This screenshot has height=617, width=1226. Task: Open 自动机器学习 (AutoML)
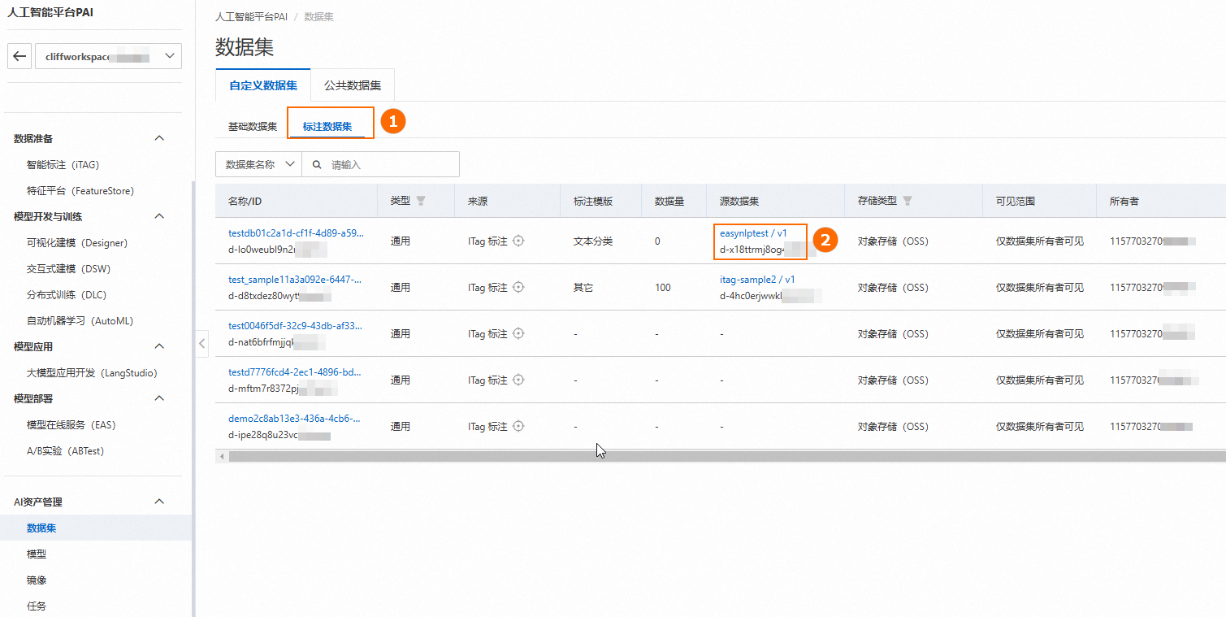click(79, 320)
